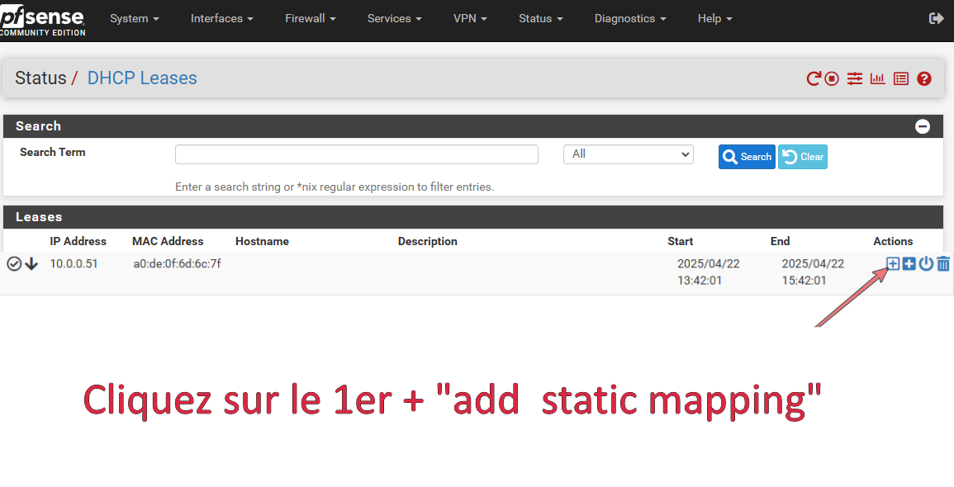The height and width of the screenshot is (487, 954).
Task: Open the Services menu in navbar
Action: tap(394, 18)
